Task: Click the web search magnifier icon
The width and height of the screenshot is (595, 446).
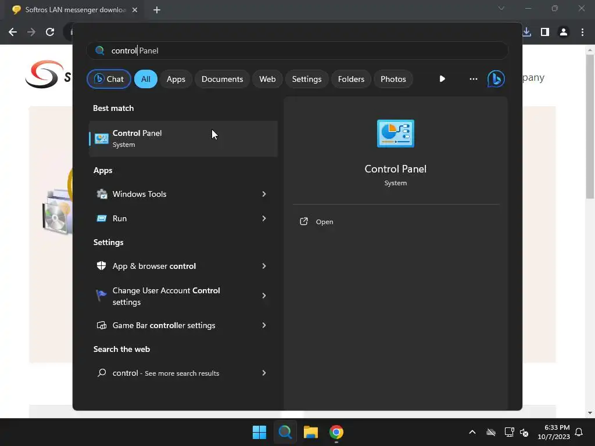Action: click(101, 373)
